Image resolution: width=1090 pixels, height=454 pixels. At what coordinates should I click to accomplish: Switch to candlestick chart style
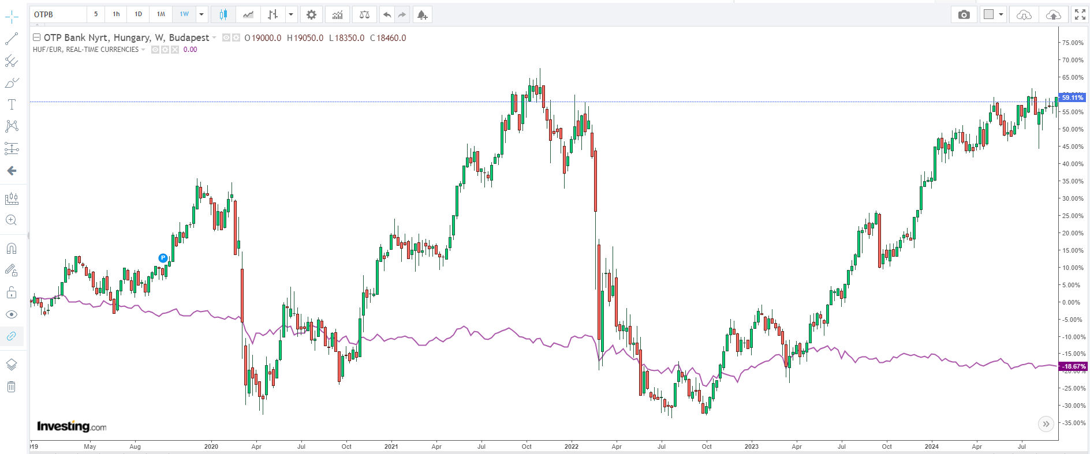tap(223, 14)
